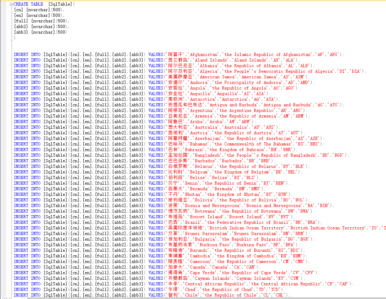The height and width of the screenshot is (299, 386).
Task: Click the [abb2] column definition line
Action: (x=41, y=27)
